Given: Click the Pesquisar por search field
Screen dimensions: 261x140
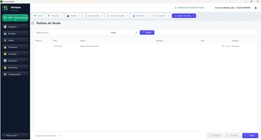Looking at the screenshot, I should (x=71, y=33).
